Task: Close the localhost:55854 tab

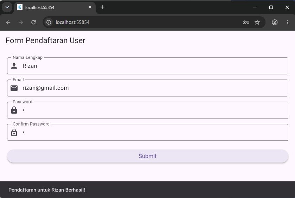Action: click(x=90, y=7)
